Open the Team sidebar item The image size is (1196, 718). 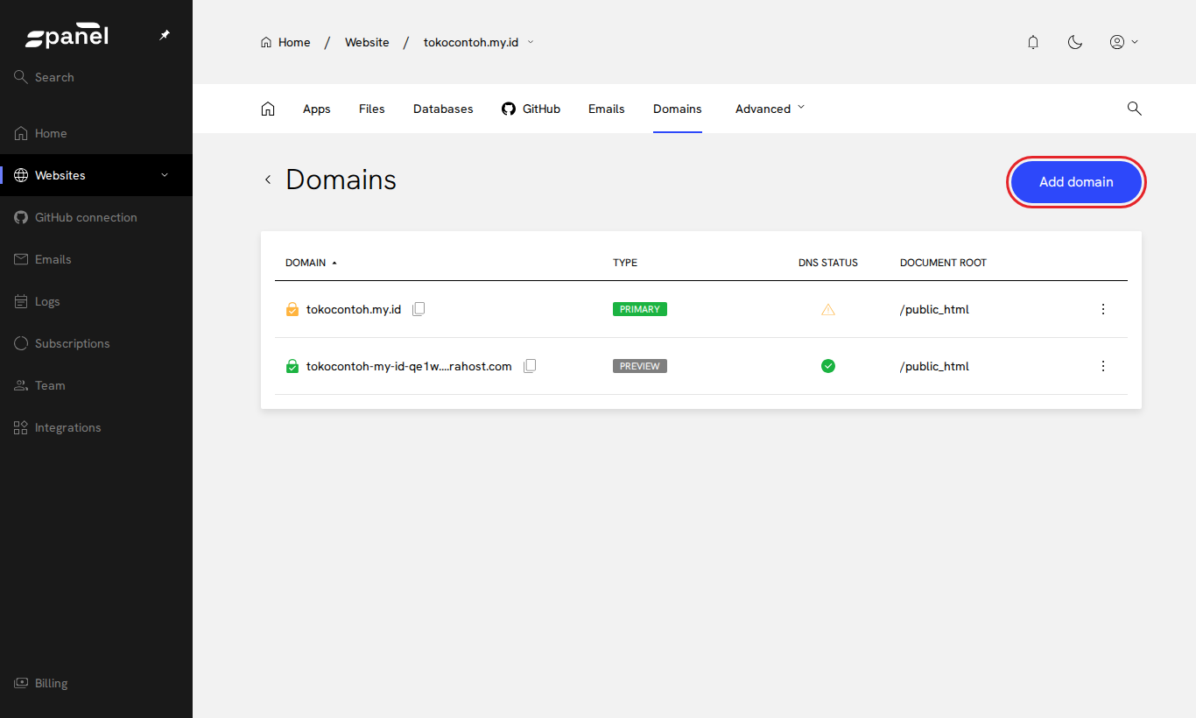(x=96, y=385)
